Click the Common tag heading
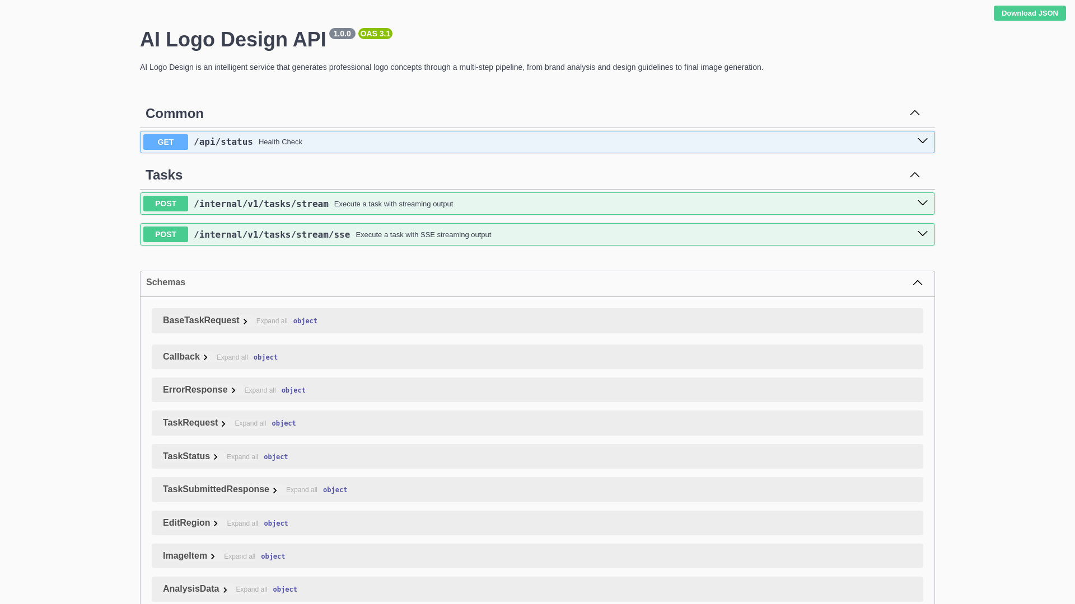 (x=175, y=114)
